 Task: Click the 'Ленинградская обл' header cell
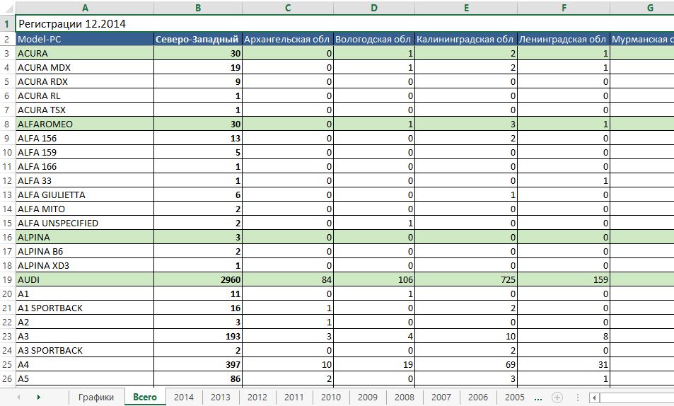coord(564,39)
